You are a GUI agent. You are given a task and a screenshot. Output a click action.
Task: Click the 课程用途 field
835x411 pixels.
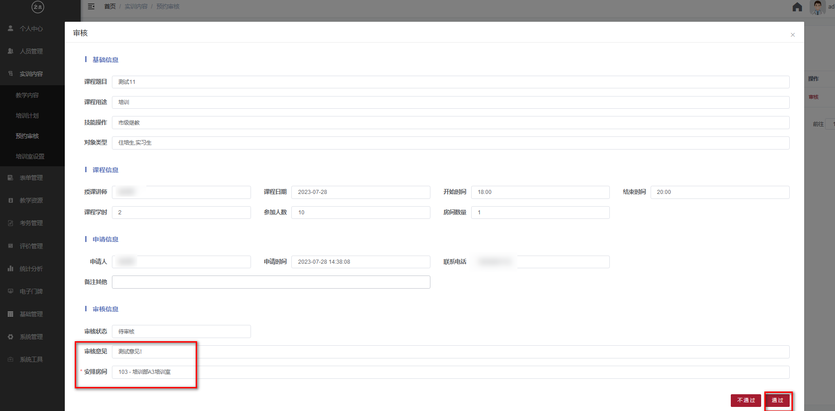tap(450, 102)
